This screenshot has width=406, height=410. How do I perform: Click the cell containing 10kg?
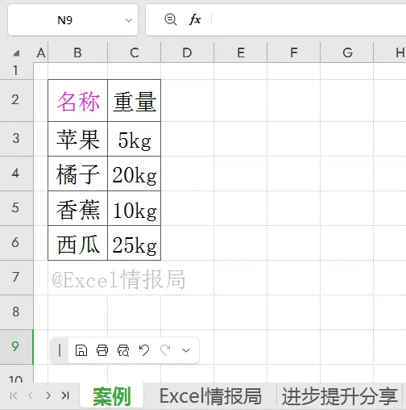135,208
